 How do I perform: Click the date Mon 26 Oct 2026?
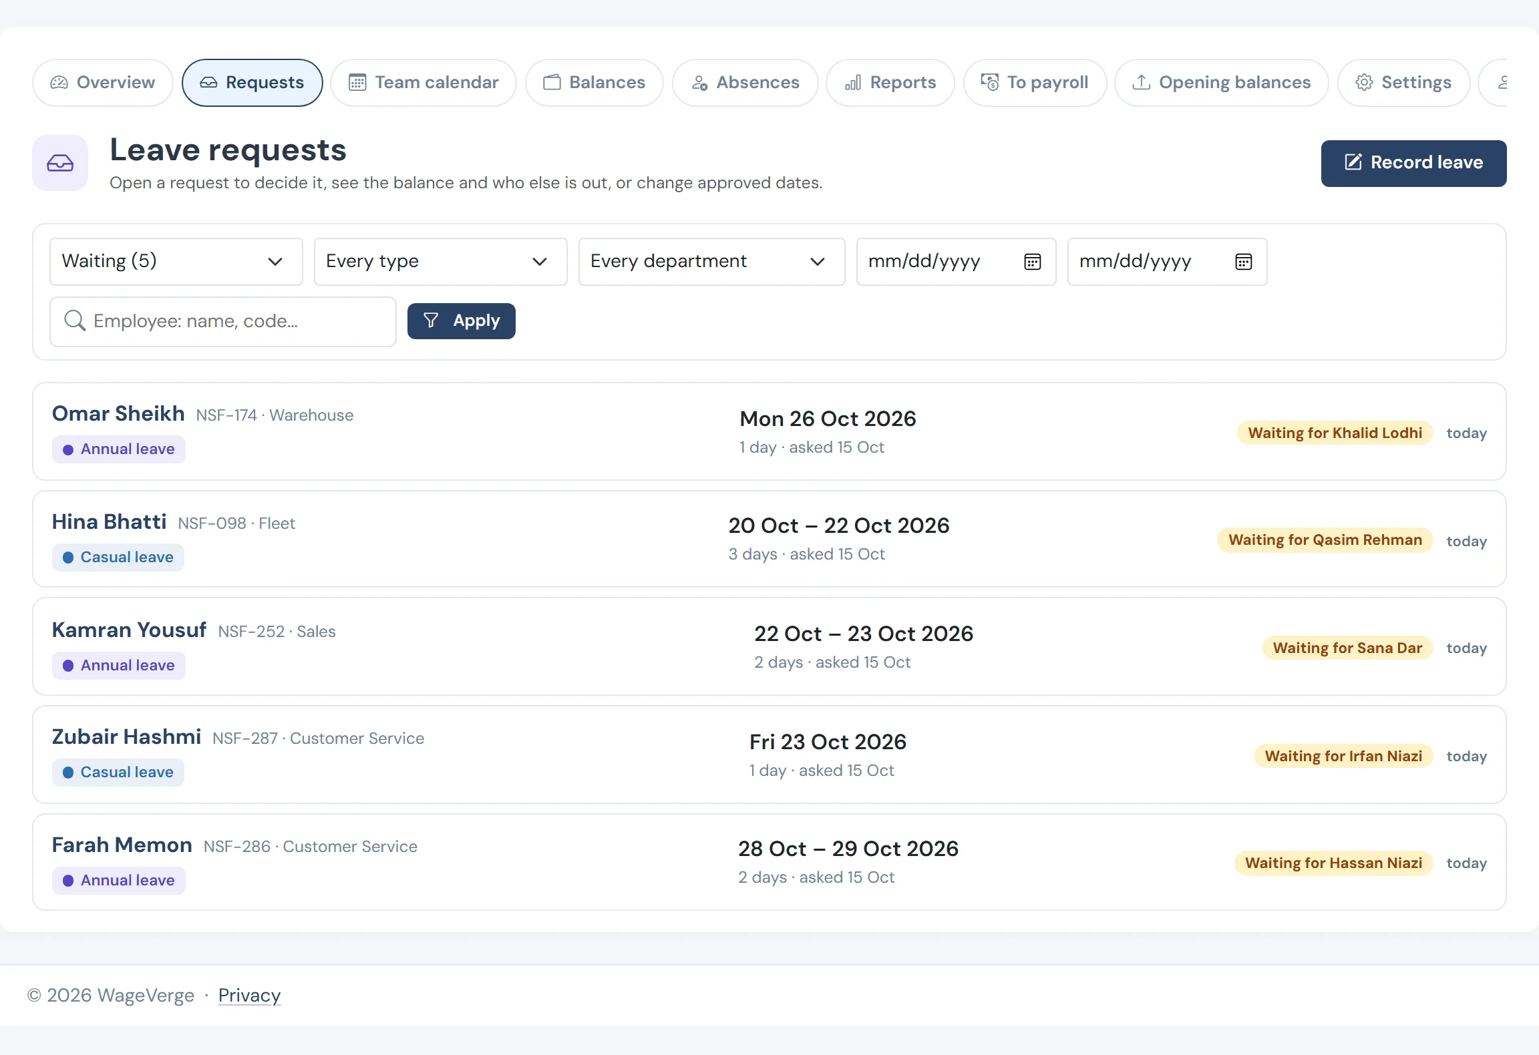coord(828,419)
